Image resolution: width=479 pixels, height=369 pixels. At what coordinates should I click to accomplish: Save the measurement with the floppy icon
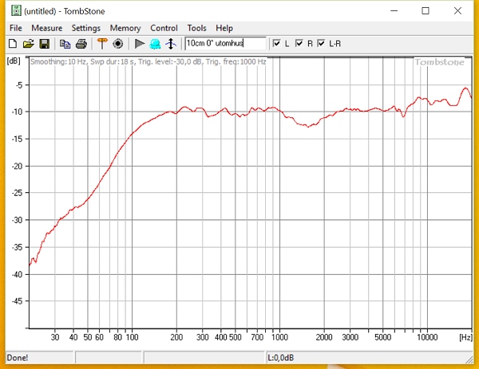click(45, 44)
